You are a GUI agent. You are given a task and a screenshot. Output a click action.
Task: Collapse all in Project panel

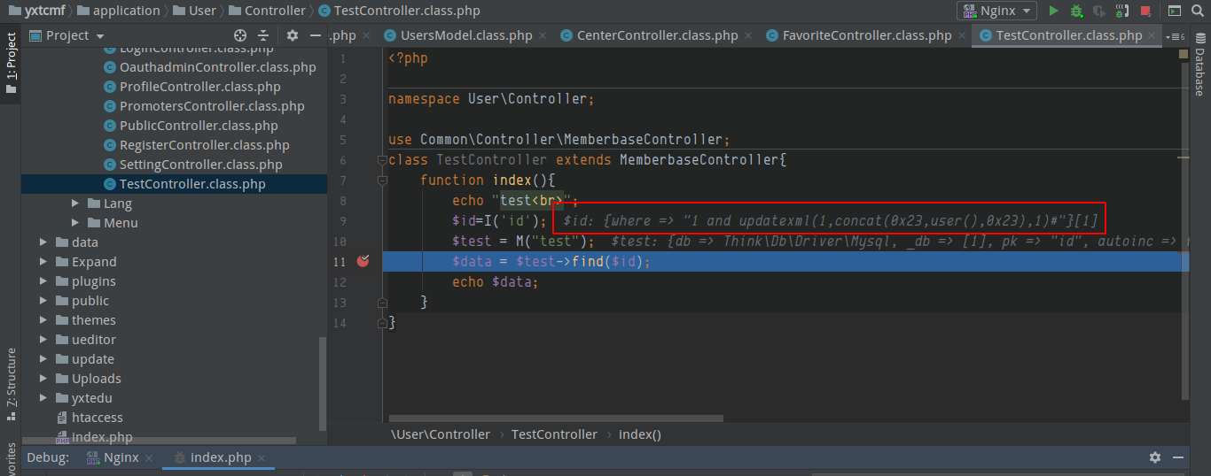click(x=263, y=35)
